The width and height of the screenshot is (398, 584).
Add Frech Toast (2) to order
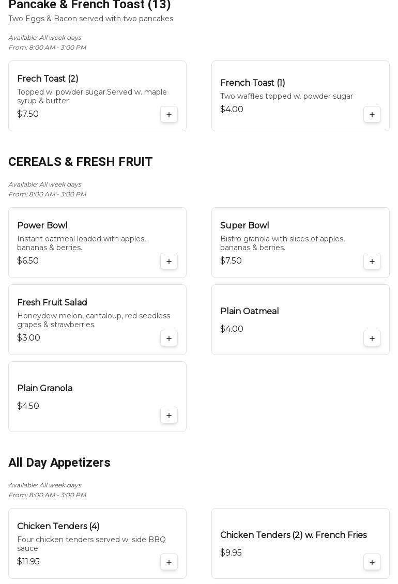(x=169, y=114)
